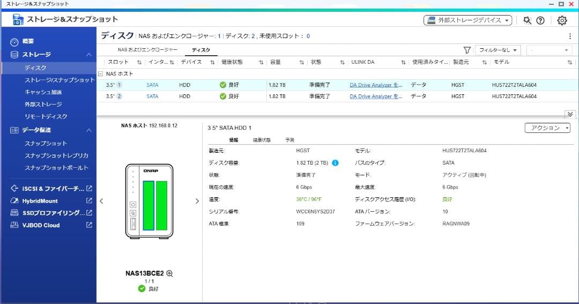Viewport: 579px width, 304px height.
Task: Click the temperature value 36°C / 96°F
Action: coord(309,199)
